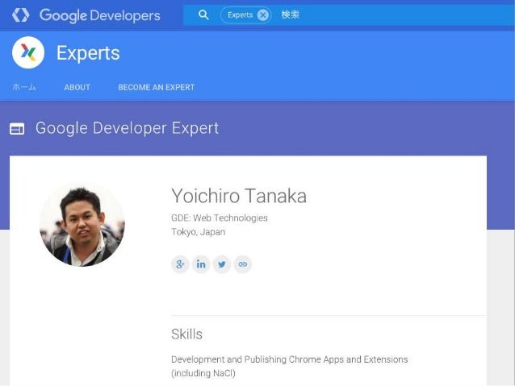This screenshot has width=515, height=386.
Task: Open the Google+ profile icon
Action: [x=180, y=264]
